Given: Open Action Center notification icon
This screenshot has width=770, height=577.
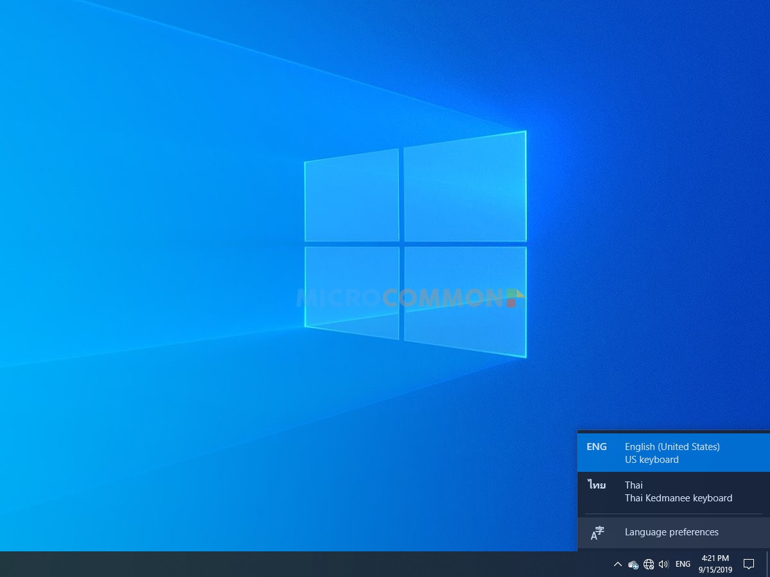Looking at the screenshot, I should coord(748,564).
